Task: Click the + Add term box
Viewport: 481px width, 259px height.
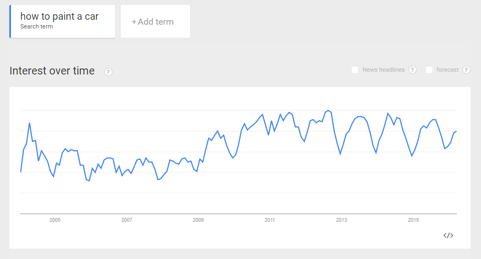Action: 155,21
